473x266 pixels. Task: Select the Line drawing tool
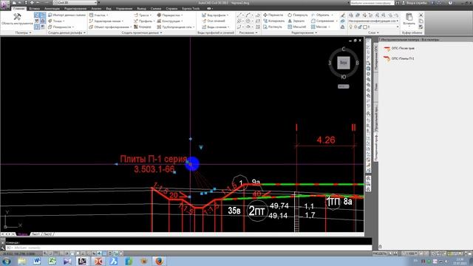coord(239,15)
